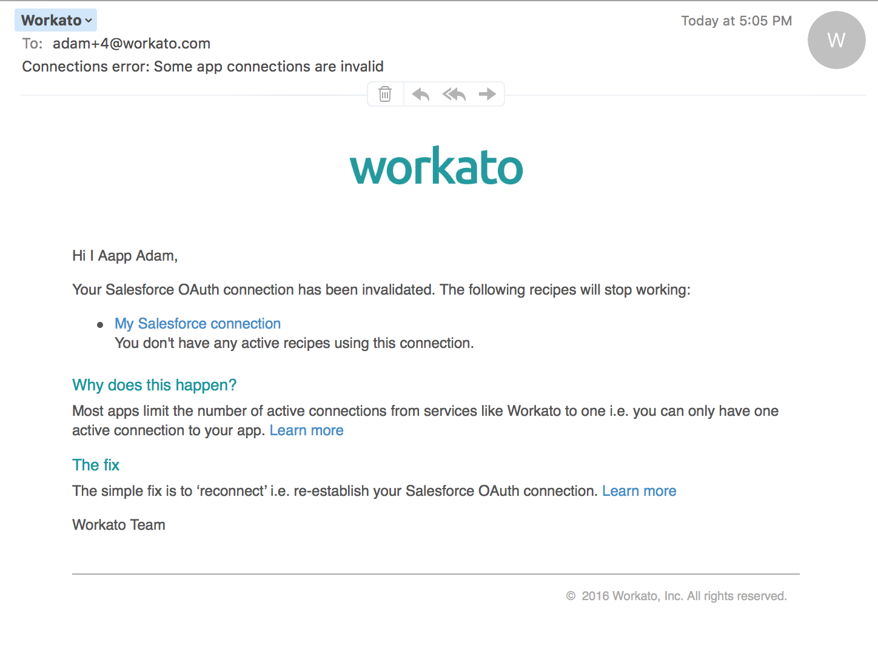
Task: Click the greeting 'Hi I Aapp Adam,'
Action: click(125, 256)
